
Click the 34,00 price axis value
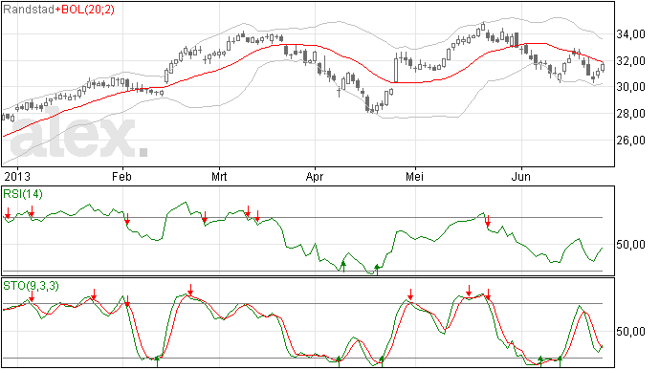coord(630,34)
